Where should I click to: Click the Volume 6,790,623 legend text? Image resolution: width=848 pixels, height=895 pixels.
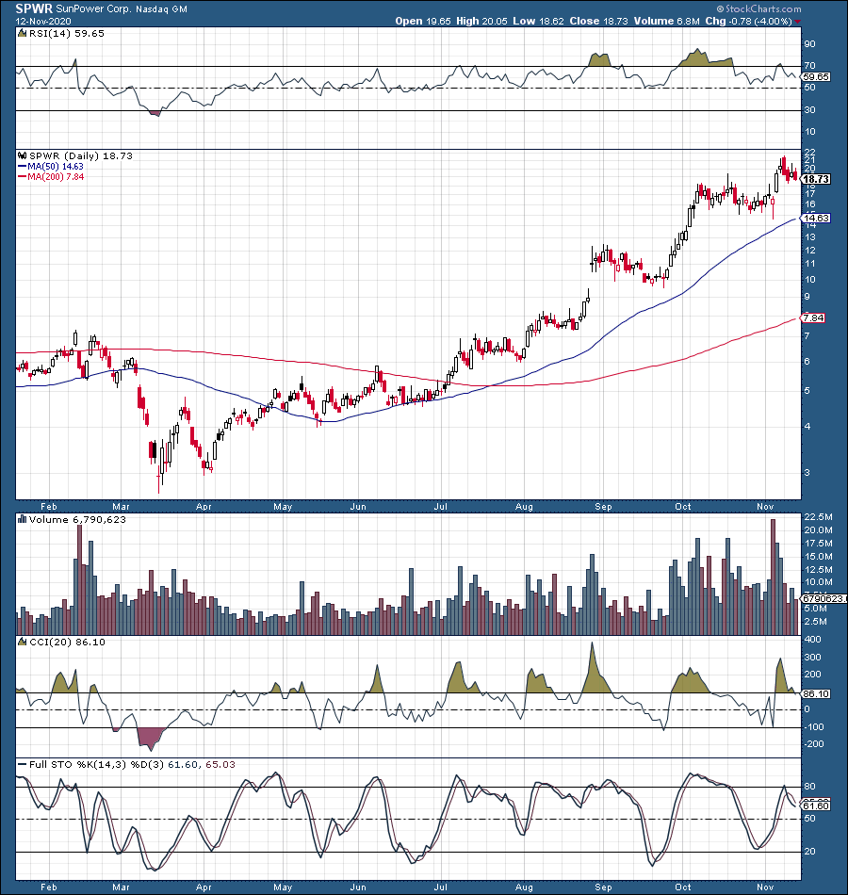click(x=77, y=520)
